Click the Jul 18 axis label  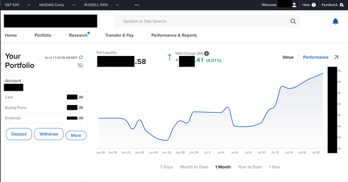pos(316,152)
